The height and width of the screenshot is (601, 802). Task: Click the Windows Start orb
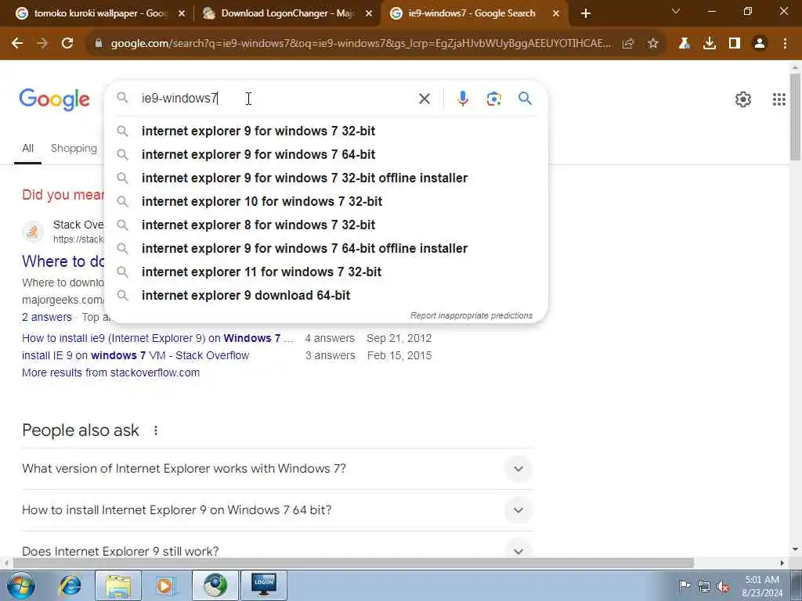point(21,585)
